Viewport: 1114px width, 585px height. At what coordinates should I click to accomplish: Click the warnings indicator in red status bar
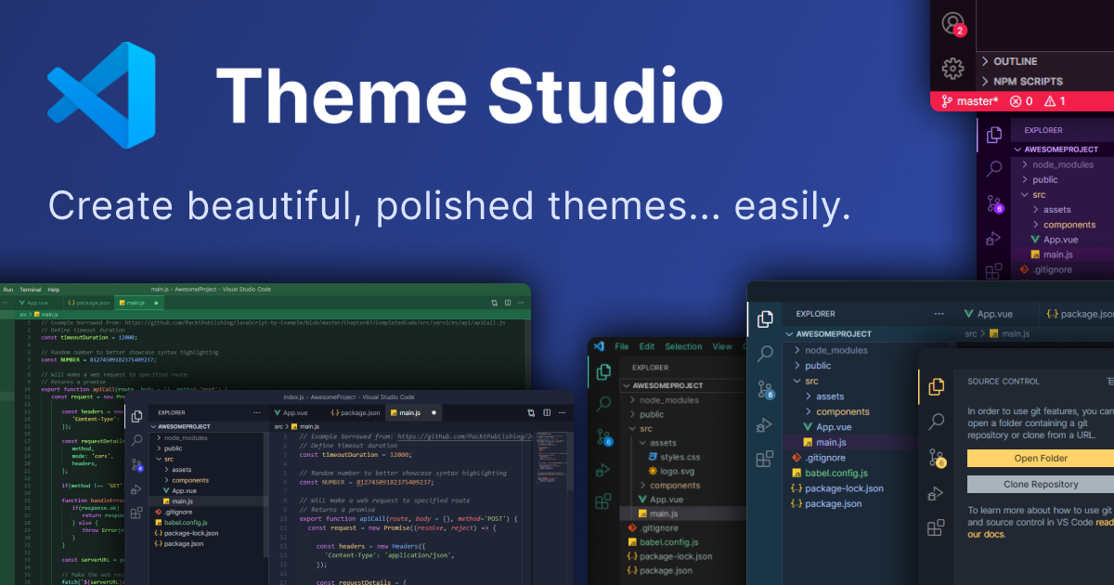coord(1055,101)
